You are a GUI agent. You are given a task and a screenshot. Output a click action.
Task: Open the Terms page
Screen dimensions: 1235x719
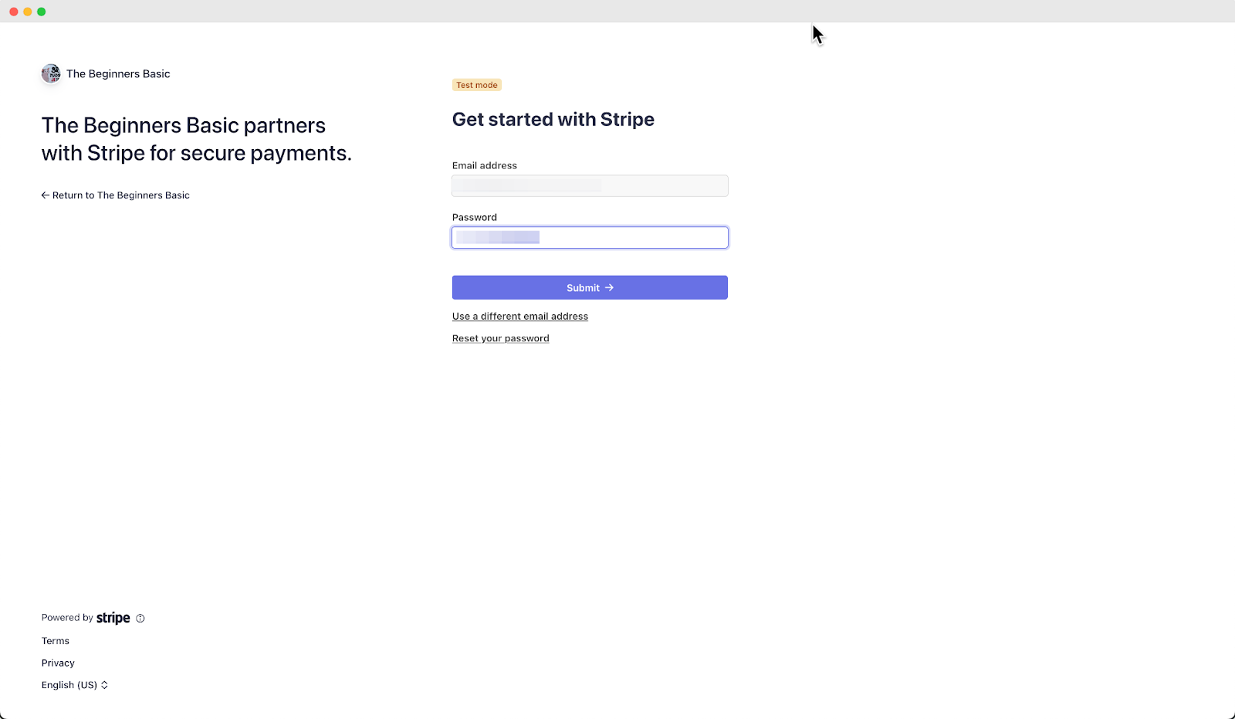pyautogui.click(x=55, y=640)
